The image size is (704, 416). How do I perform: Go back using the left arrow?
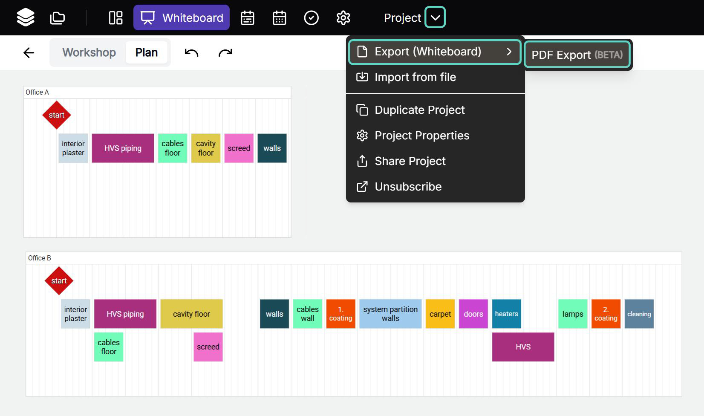[29, 52]
